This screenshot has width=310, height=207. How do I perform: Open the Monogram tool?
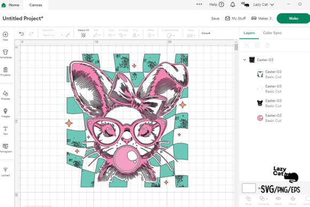pyautogui.click(x=5, y=148)
